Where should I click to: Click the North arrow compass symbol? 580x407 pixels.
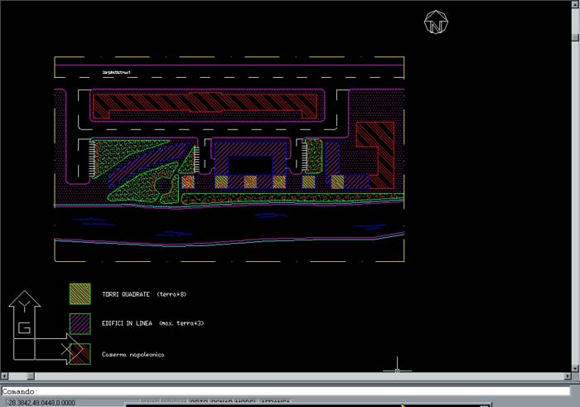436,23
